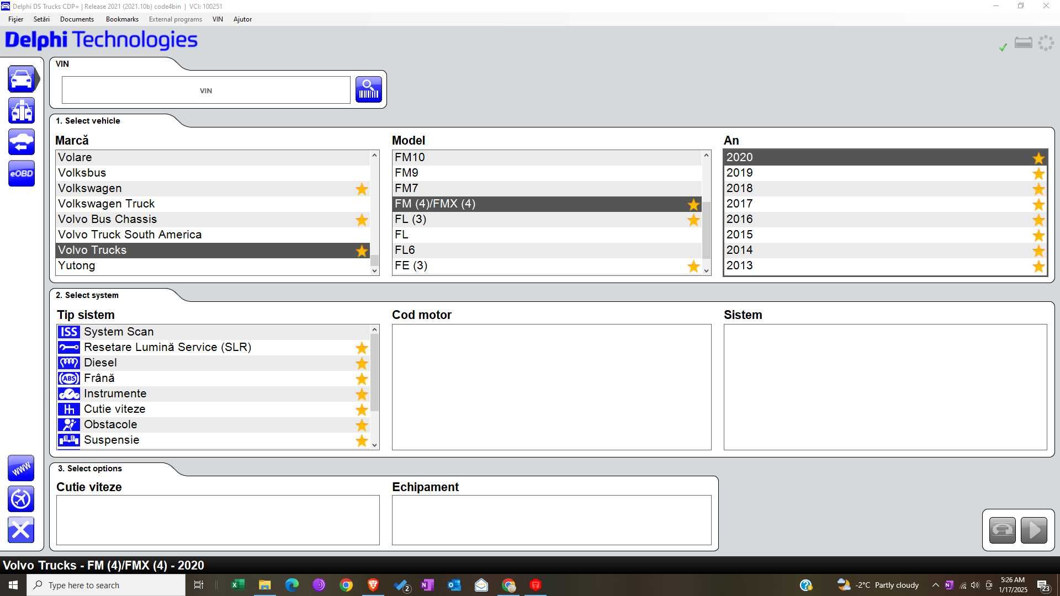Select the FL6 model

(547, 250)
